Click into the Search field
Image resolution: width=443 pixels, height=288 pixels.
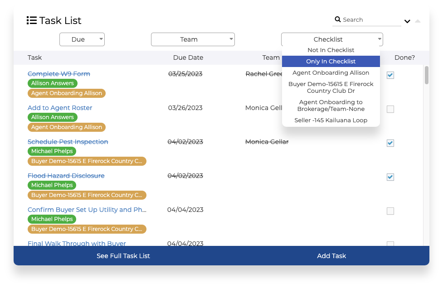pos(366,20)
